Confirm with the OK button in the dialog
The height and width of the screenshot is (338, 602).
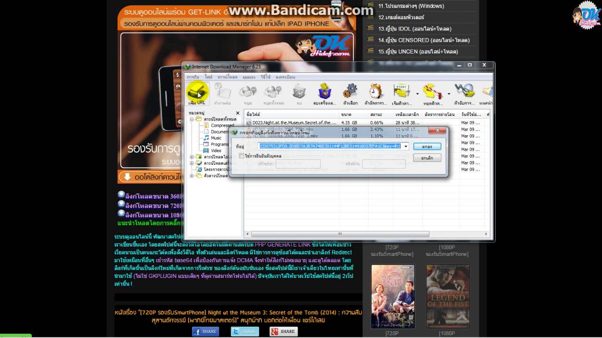(427, 146)
